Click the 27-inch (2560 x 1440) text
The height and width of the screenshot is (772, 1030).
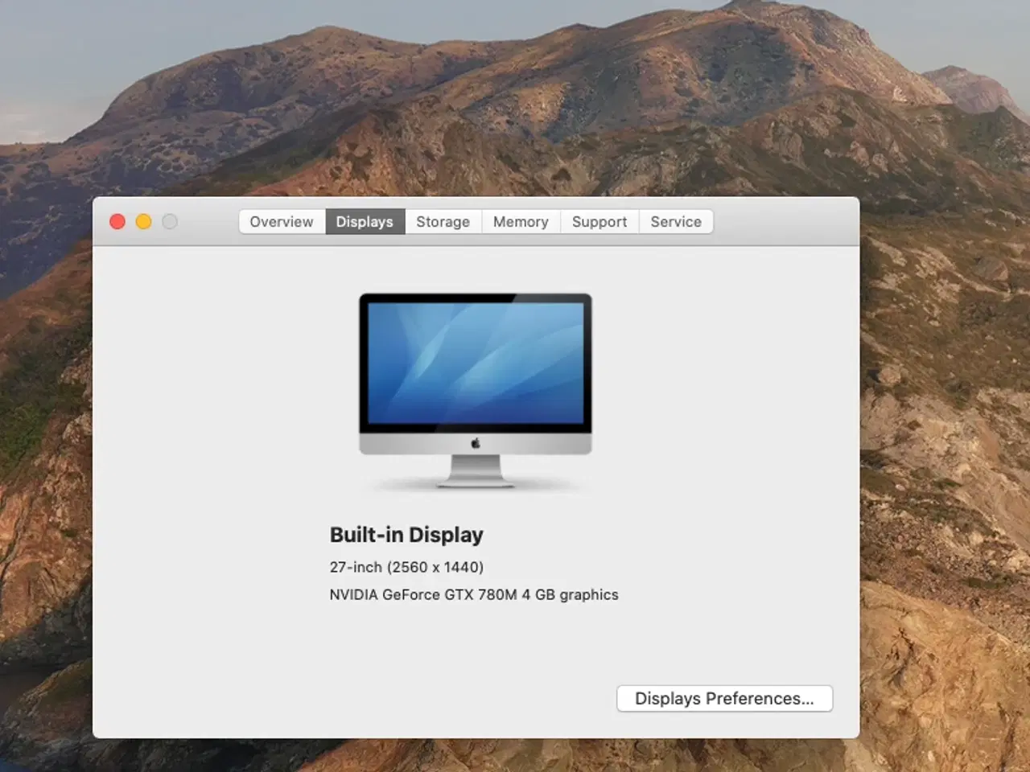(x=406, y=567)
